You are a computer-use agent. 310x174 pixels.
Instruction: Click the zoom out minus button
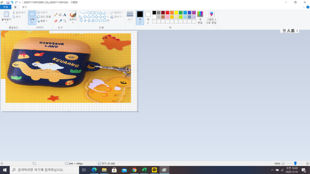[x=283, y=163]
